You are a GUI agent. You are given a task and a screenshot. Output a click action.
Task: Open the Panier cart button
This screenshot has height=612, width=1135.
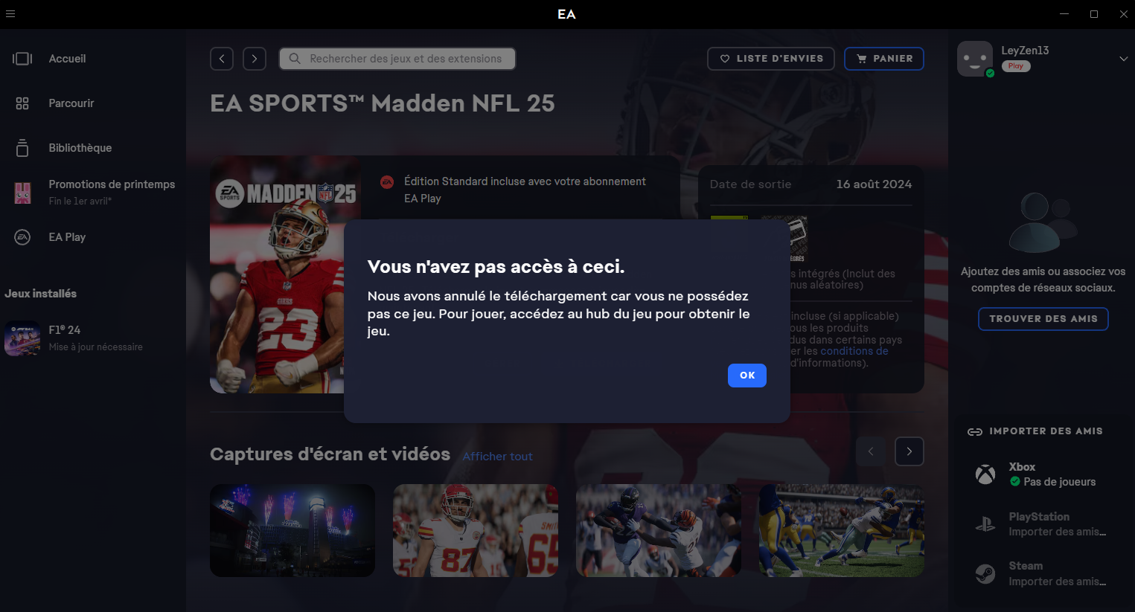click(884, 59)
